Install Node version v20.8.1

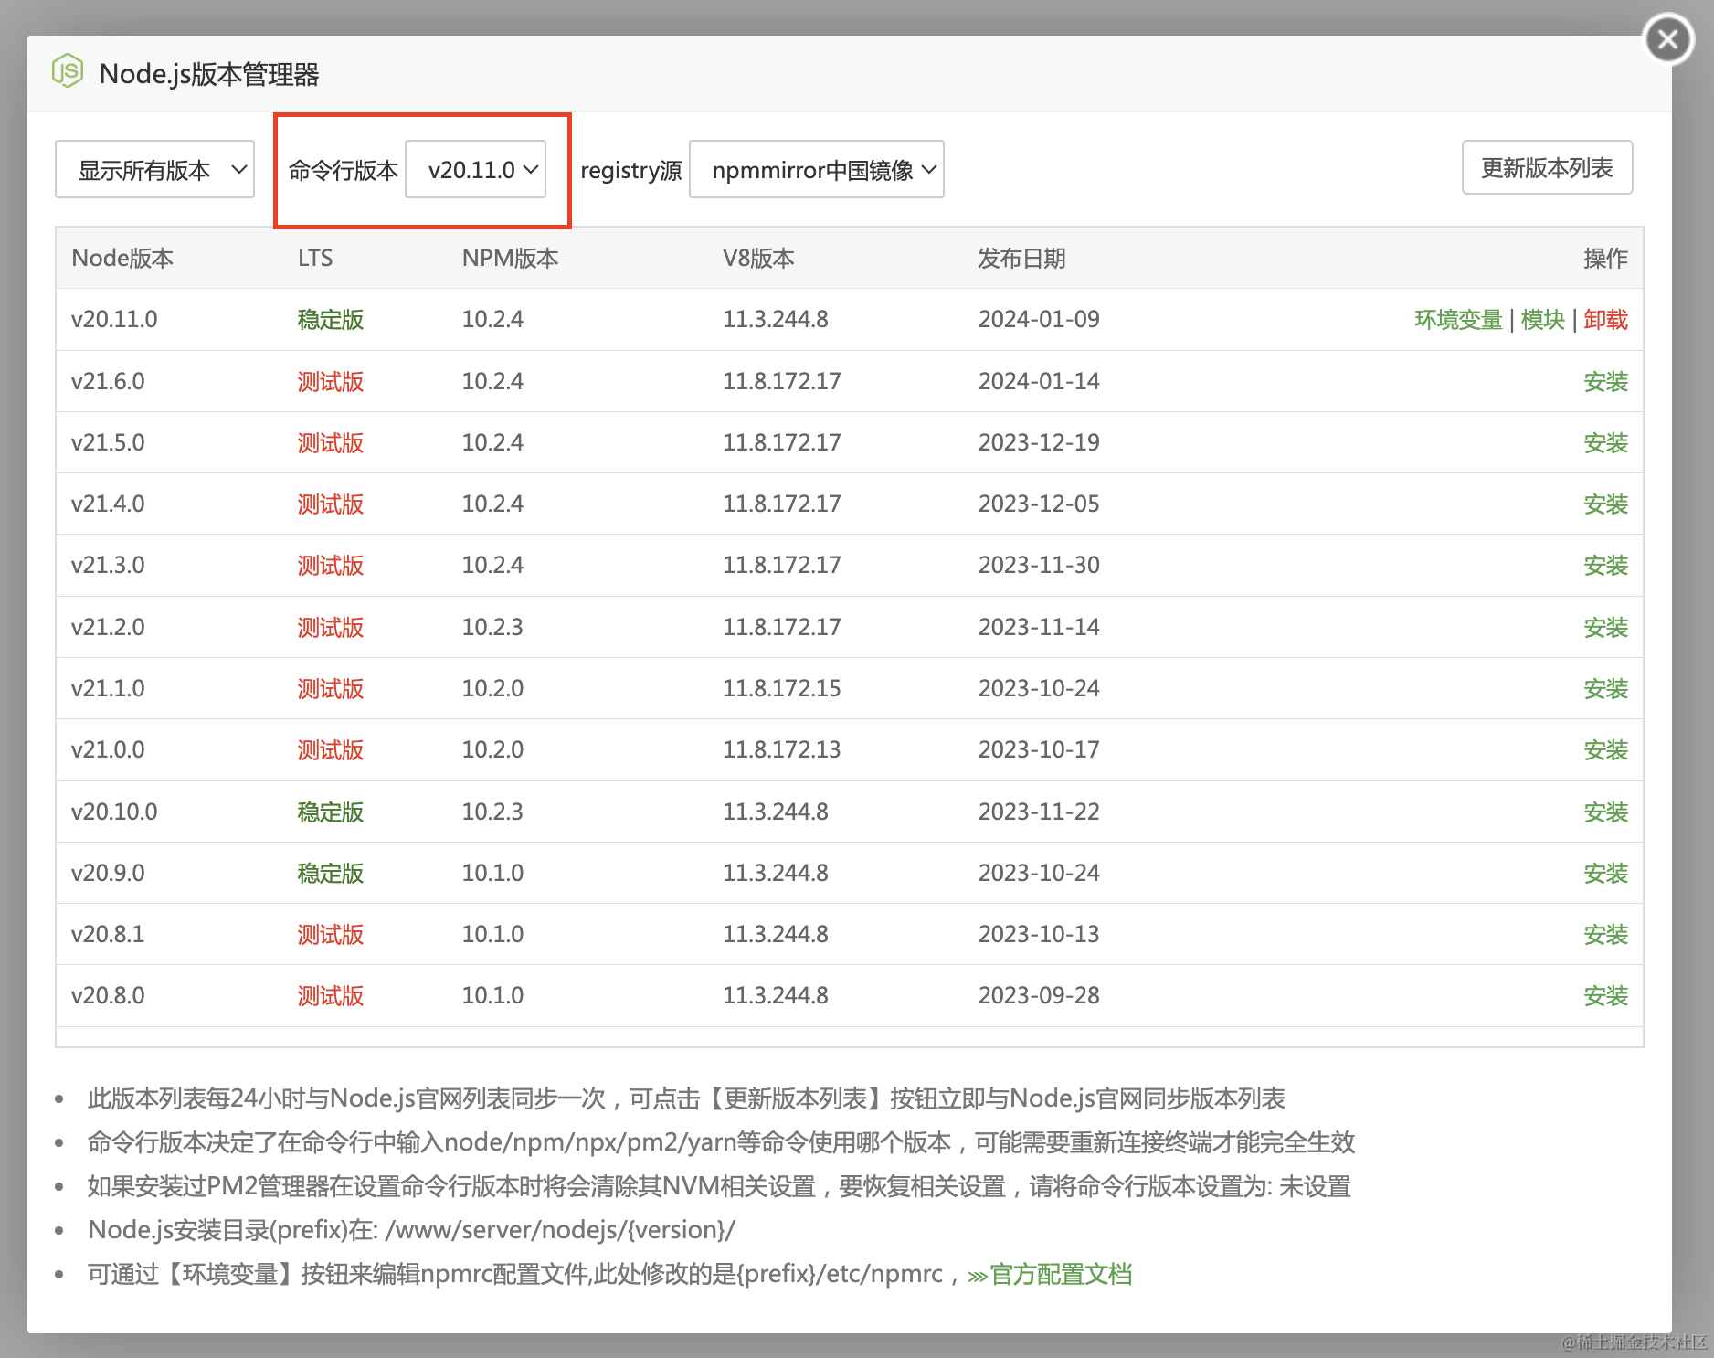coord(1606,934)
